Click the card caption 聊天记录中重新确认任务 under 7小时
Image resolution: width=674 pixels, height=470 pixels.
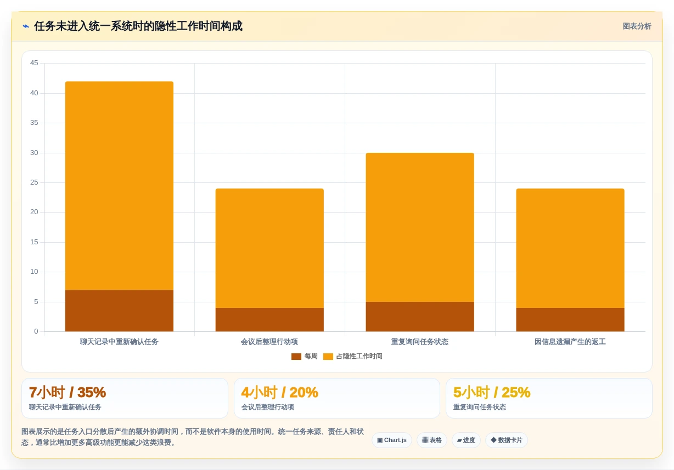(65, 407)
